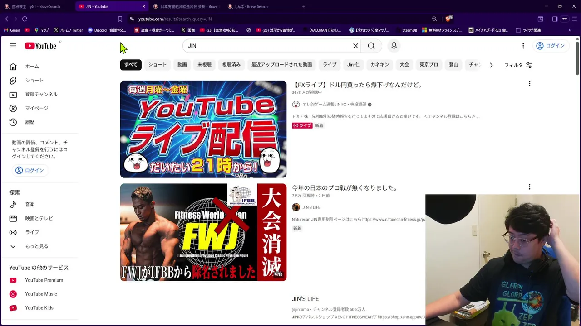
Task: Show more bookmarks with the double chevron
Action: (570, 30)
